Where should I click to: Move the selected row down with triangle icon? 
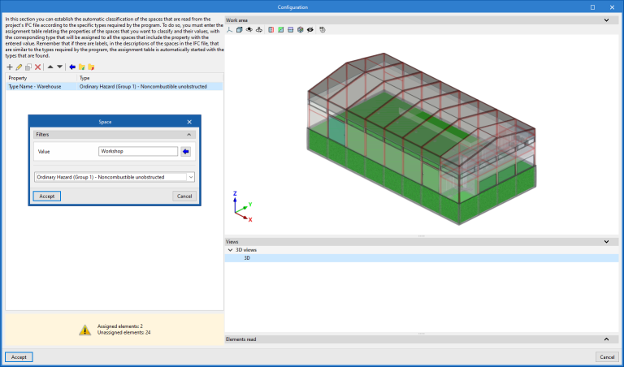click(59, 67)
